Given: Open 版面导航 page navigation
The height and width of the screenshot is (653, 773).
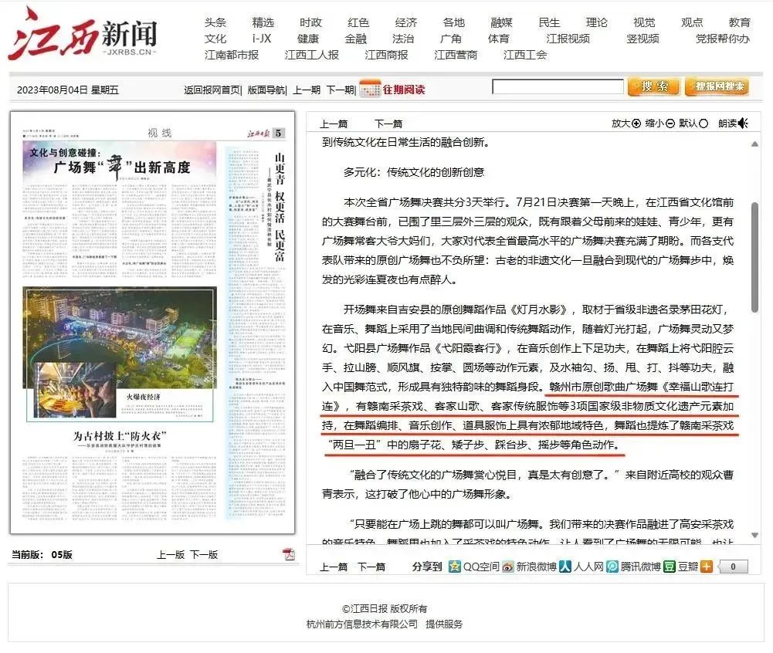Looking at the screenshot, I should click(266, 90).
